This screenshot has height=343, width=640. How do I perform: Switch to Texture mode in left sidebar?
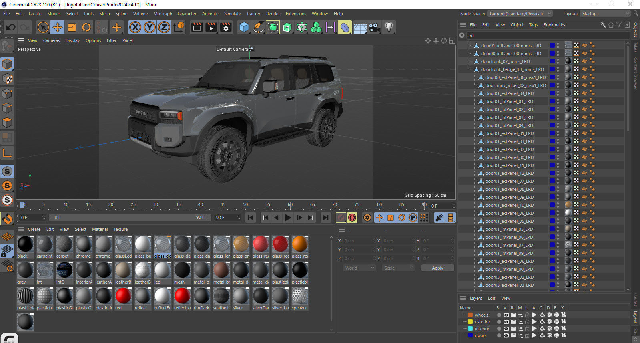(x=7, y=79)
